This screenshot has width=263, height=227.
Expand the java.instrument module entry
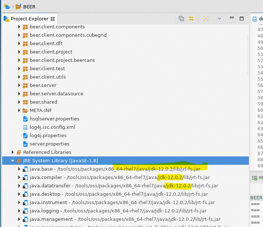coord(19,203)
